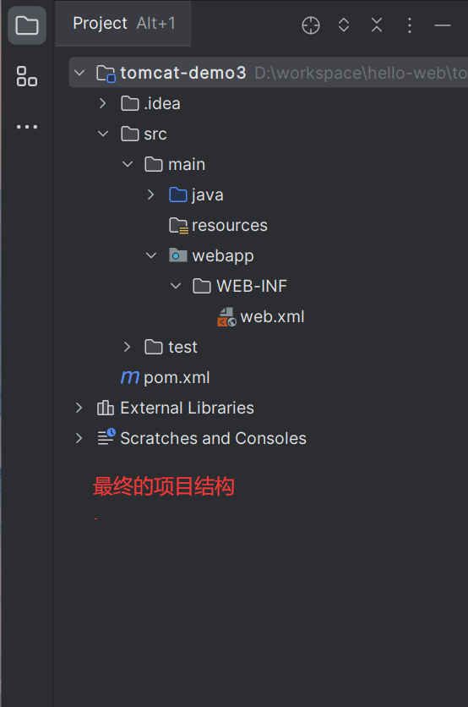Expand External Libraries node
468x707 pixels.
coord(79,408)
